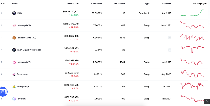Click the back-to-top arrow button
The height and width of the screenshot is (106, 210).
(207, 101)
